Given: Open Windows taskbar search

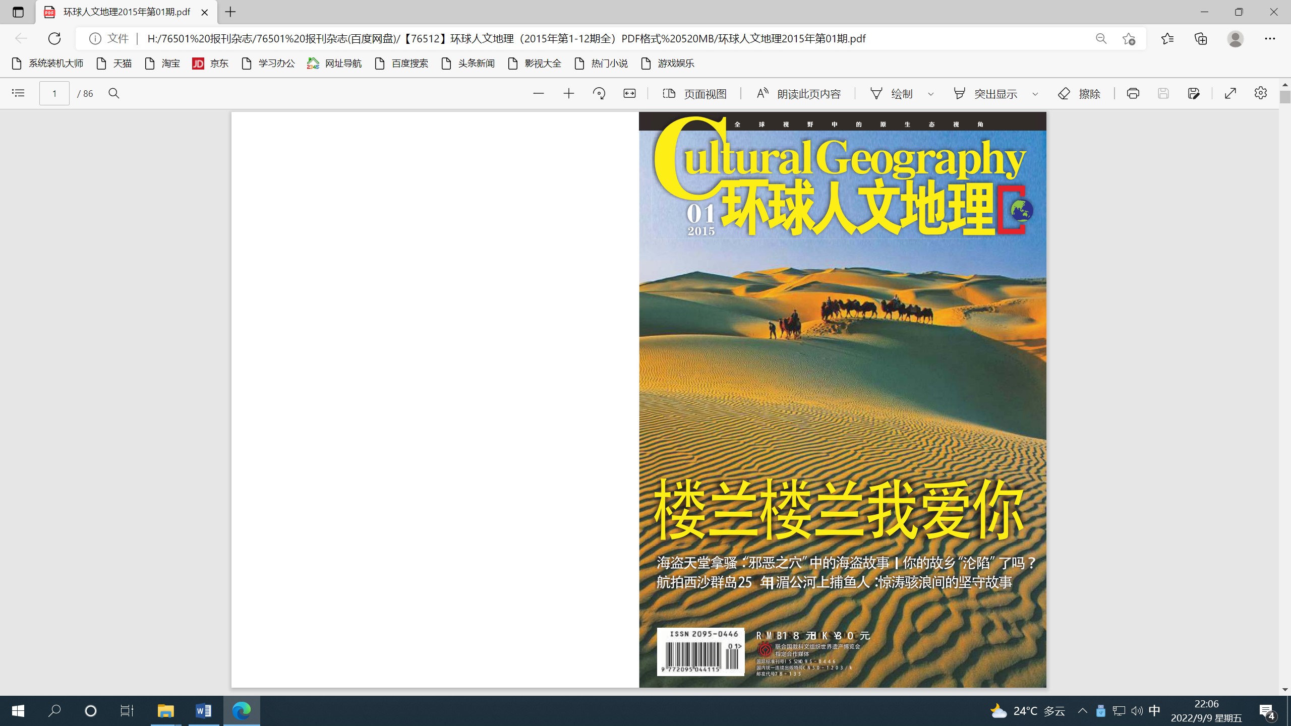Looking at the screenshot, I should [54, 711].
